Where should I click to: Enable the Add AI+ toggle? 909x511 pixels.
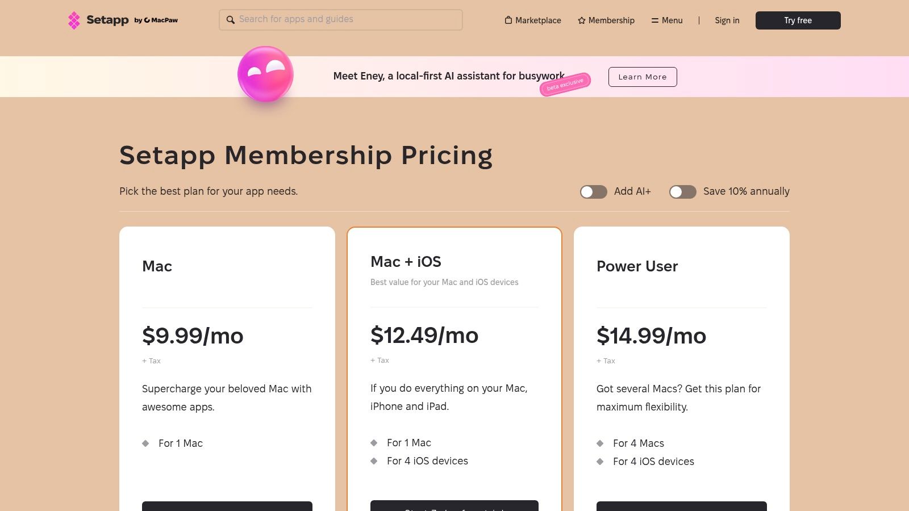tap(593, 192)
